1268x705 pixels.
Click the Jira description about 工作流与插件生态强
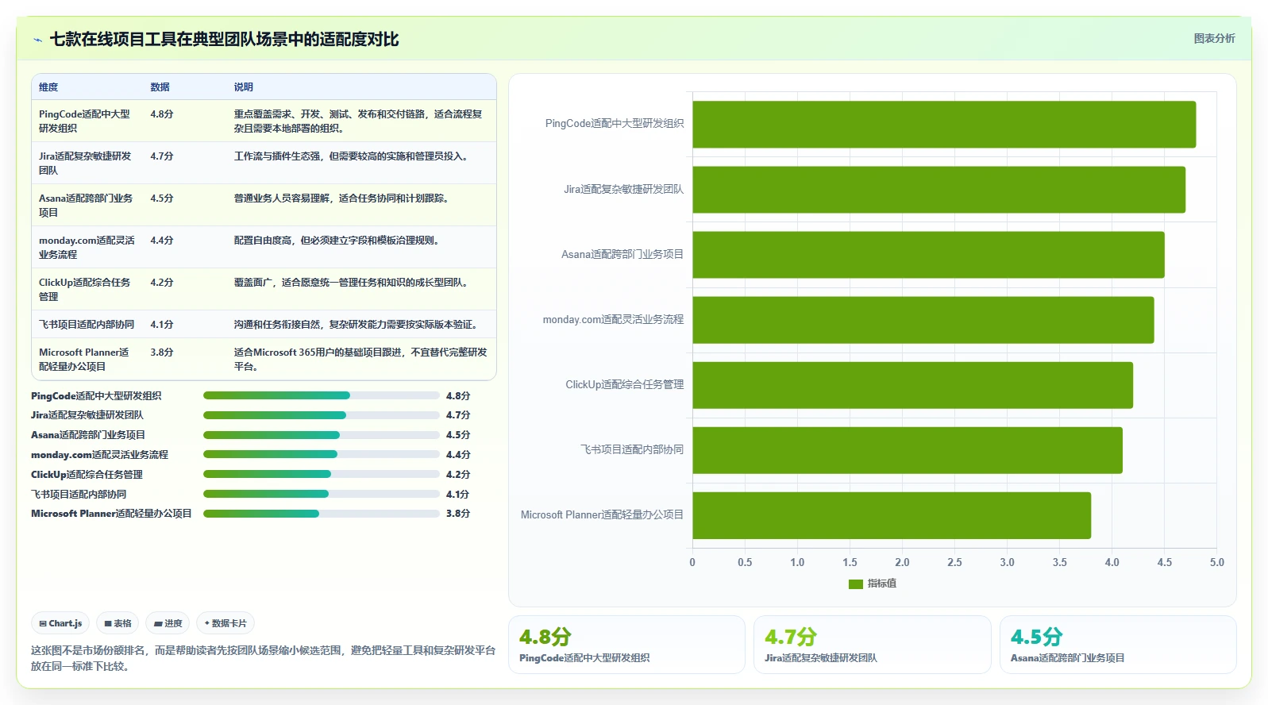point(353,156)
